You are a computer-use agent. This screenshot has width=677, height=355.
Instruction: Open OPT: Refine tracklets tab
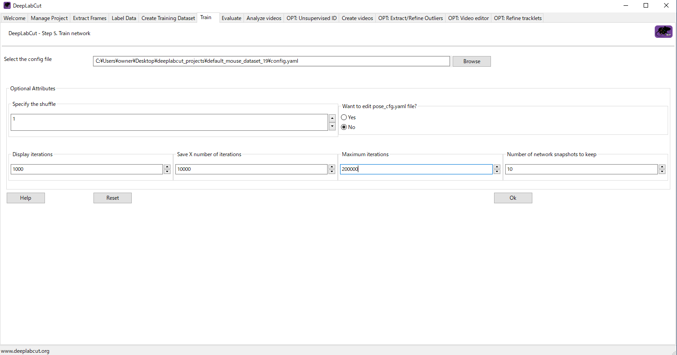[518, 18]
